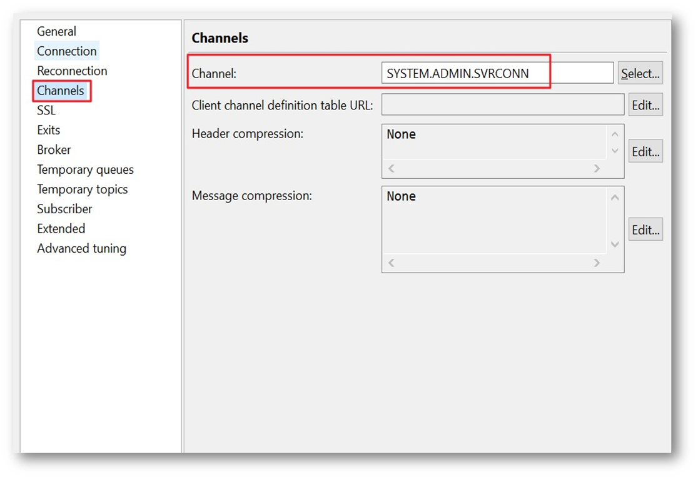Click Edit... beside Header compression
Viewport: 698px width, 479px height.
[645, 151]
